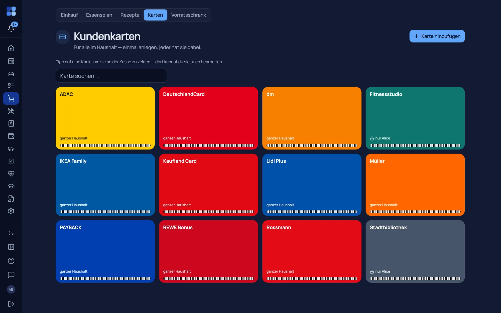Open the car icon in sidebar
The height and width of the screenshot is (313, 501).
coord(11,148)
